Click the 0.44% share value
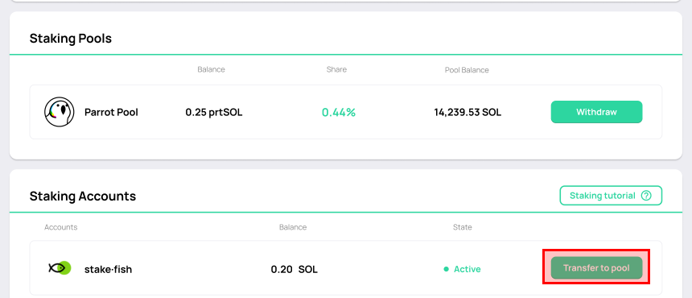Viewport: 692px width, 298px height. pyautogui.click(x=339, y=113)
